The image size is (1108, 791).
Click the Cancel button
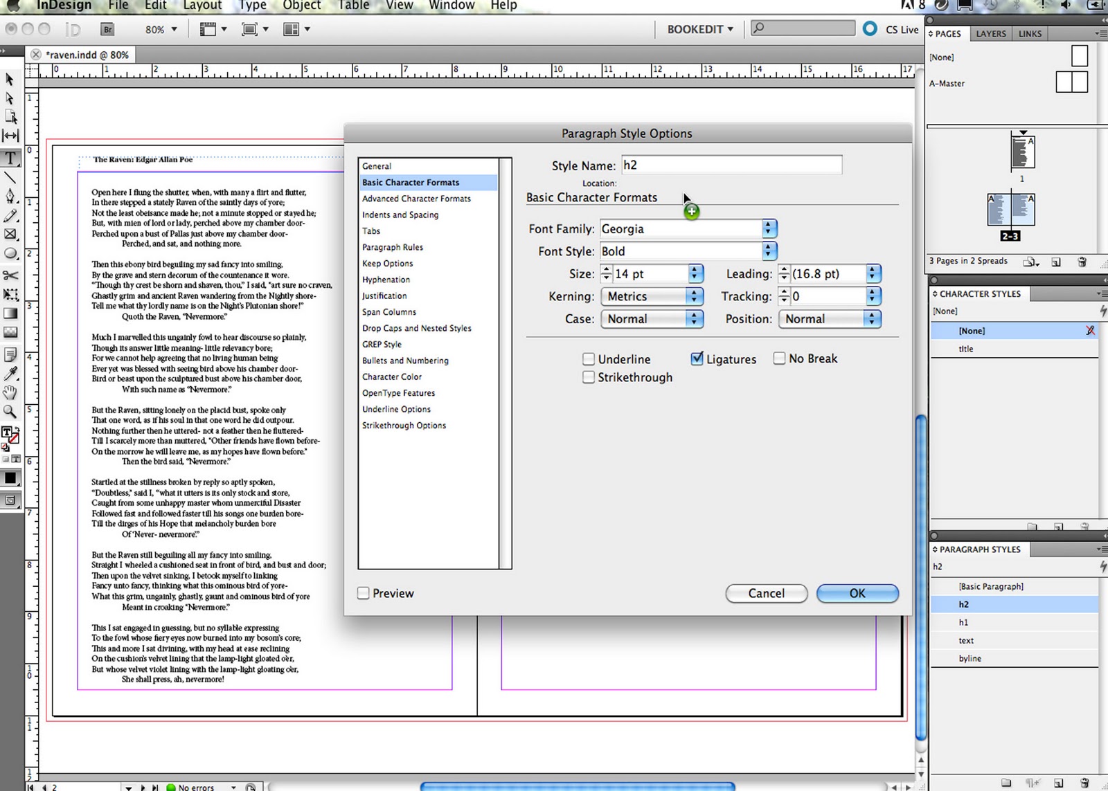pyautogui.click(x=767, y=593)
